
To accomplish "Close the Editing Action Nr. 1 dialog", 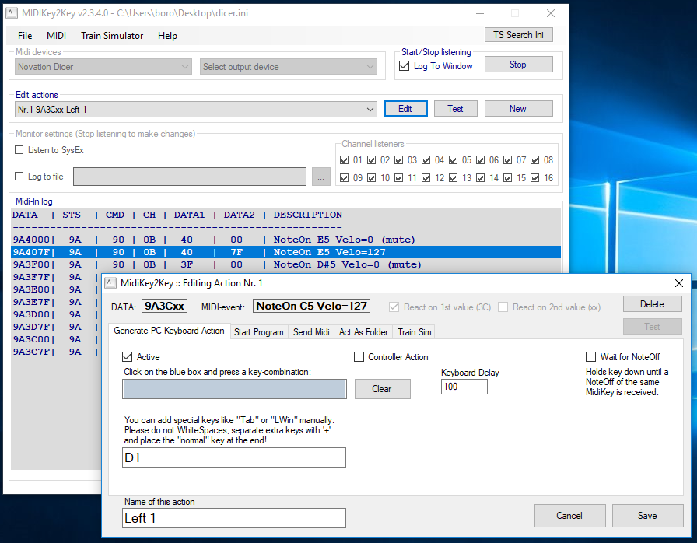I will point(679,283).
